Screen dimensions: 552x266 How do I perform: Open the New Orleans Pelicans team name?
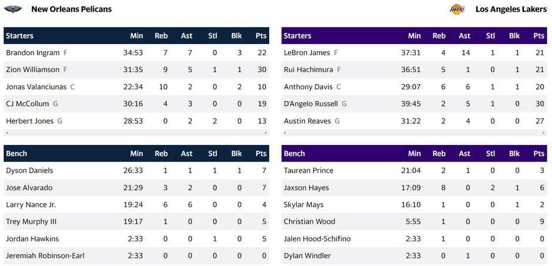click(x=71, y=9)
